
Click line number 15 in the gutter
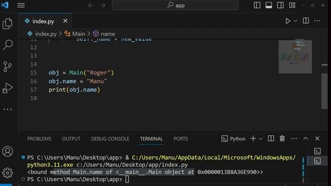coord(33,73)
